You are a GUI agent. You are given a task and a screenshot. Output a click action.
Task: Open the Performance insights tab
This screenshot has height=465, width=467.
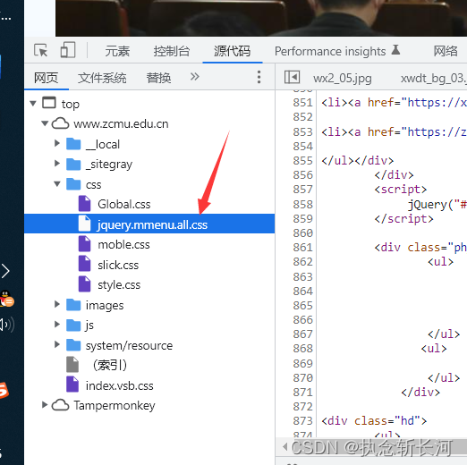[x=330, y=51]
